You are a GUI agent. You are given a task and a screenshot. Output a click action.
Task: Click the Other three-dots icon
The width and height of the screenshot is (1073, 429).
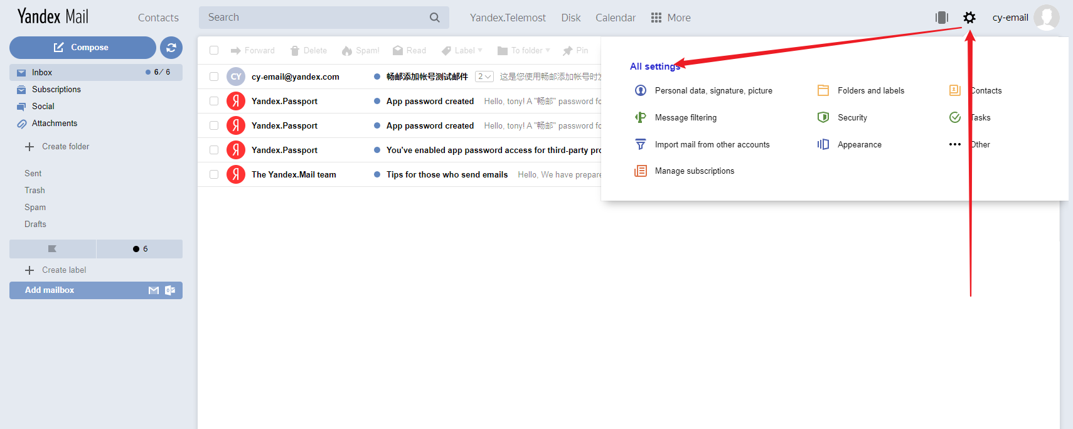pos(955,144)
